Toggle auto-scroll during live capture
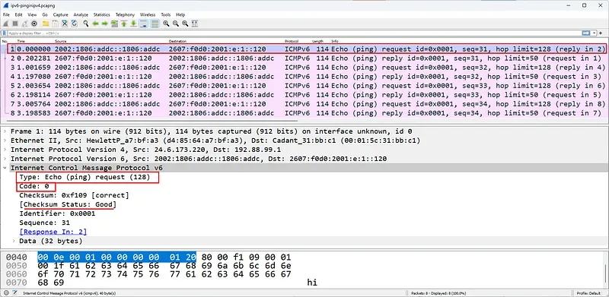The image size is (609, 297). click(x=143, y=24)
